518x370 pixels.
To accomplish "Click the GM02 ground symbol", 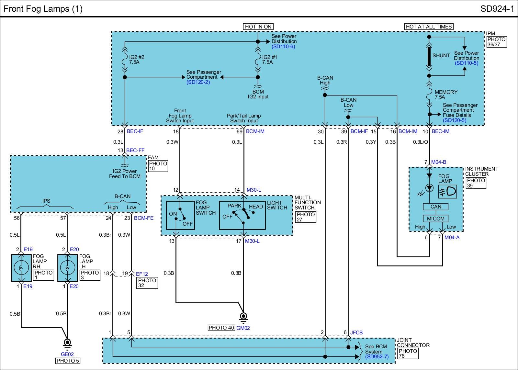I will click(x=243, y=316).
